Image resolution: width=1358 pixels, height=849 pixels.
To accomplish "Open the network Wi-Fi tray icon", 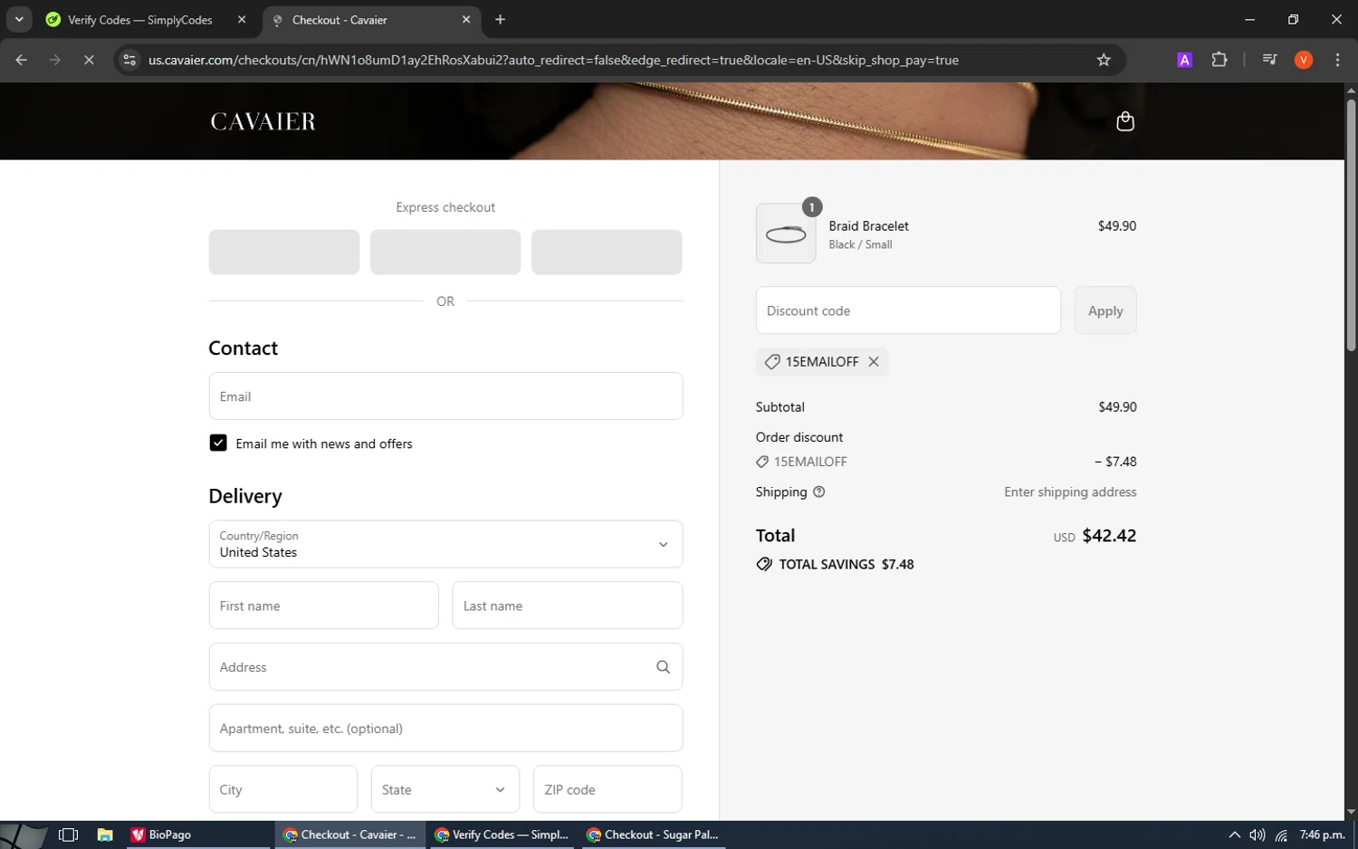I will coord(1281,835).
